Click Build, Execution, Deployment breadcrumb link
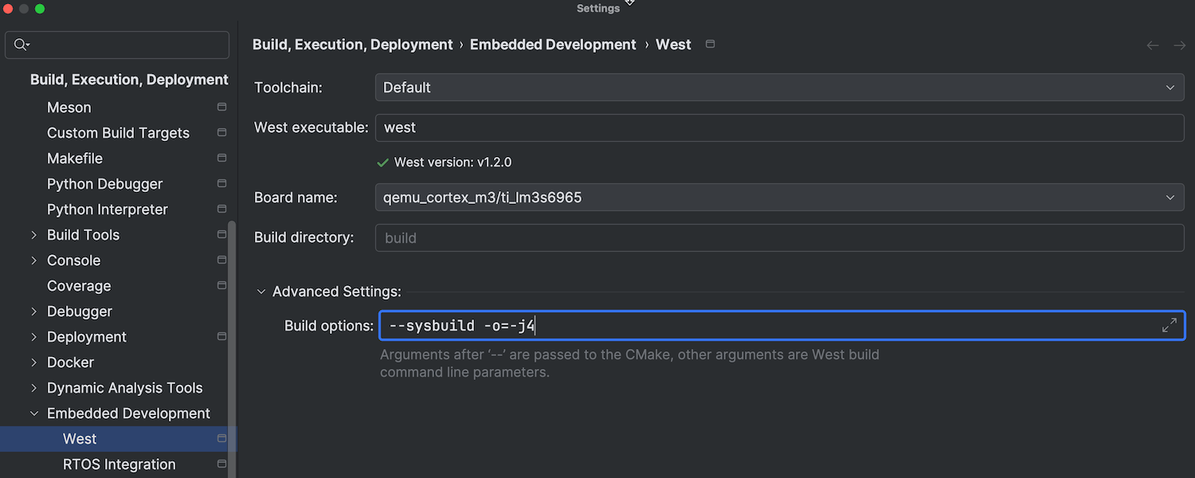The width and height of the screenshot is (1195, 478). click(352, 45)
